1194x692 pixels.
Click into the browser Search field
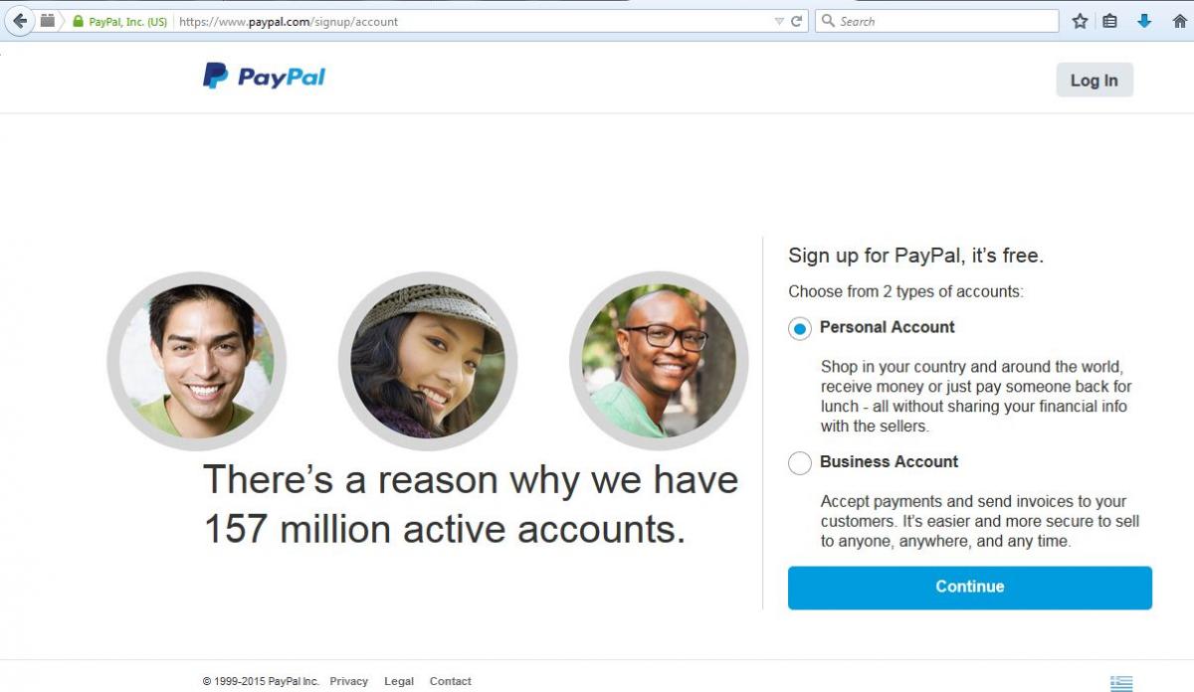937,21
